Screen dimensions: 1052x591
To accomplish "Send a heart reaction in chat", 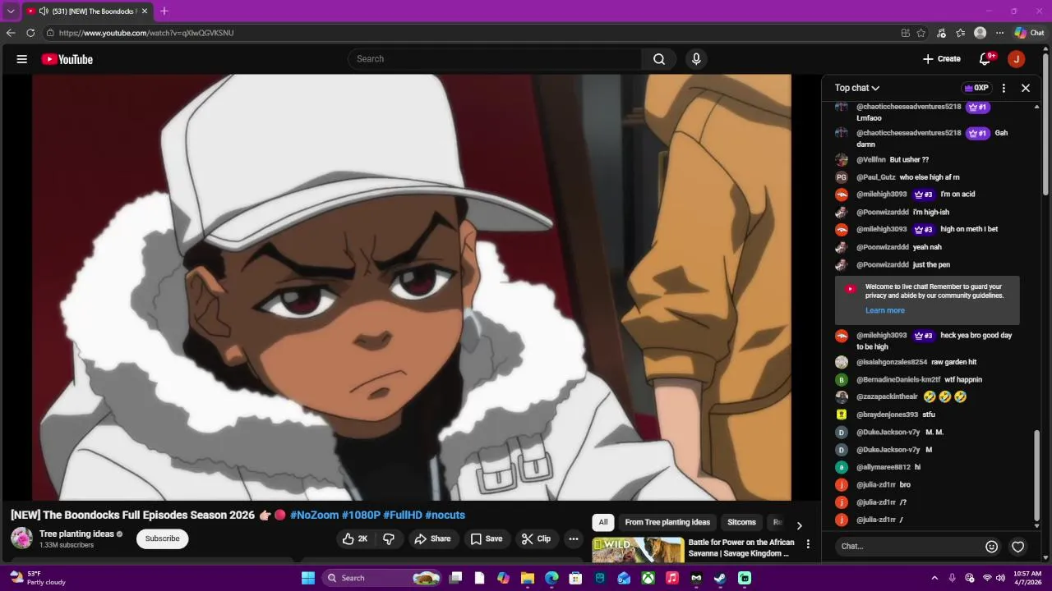I will [1017, 547].
